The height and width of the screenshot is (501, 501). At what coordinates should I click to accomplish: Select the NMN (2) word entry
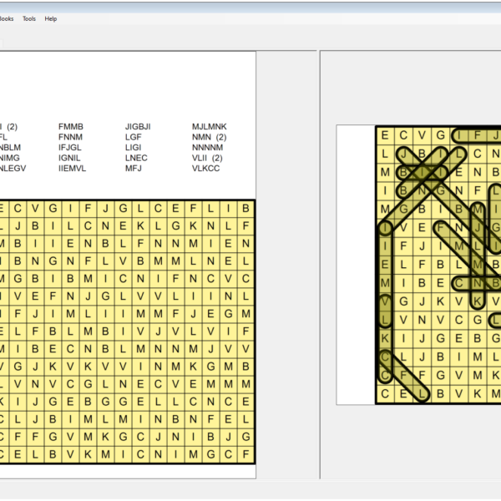pyautogui.click(x=209, y=137)
